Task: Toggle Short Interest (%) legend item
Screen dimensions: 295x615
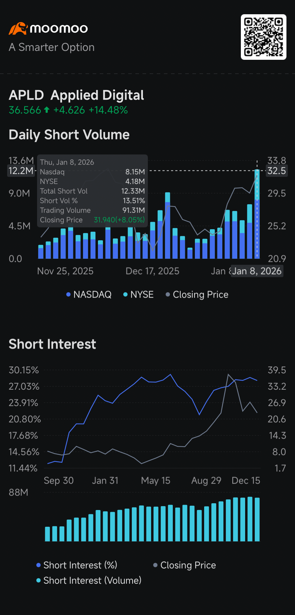Action: pyautogui.click(x=77, y=565)
